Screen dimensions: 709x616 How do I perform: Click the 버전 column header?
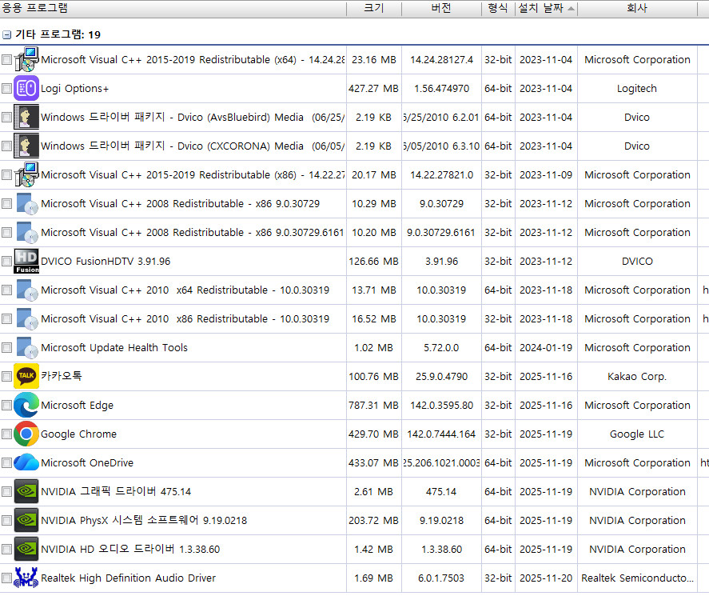(441, 8)
